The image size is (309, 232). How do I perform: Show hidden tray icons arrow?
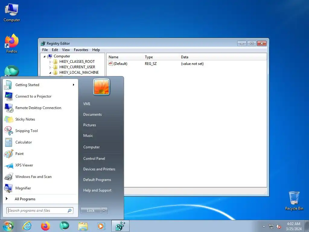264,226
